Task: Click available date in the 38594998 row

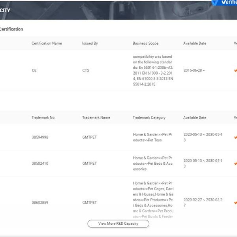Action: point(203,137)
